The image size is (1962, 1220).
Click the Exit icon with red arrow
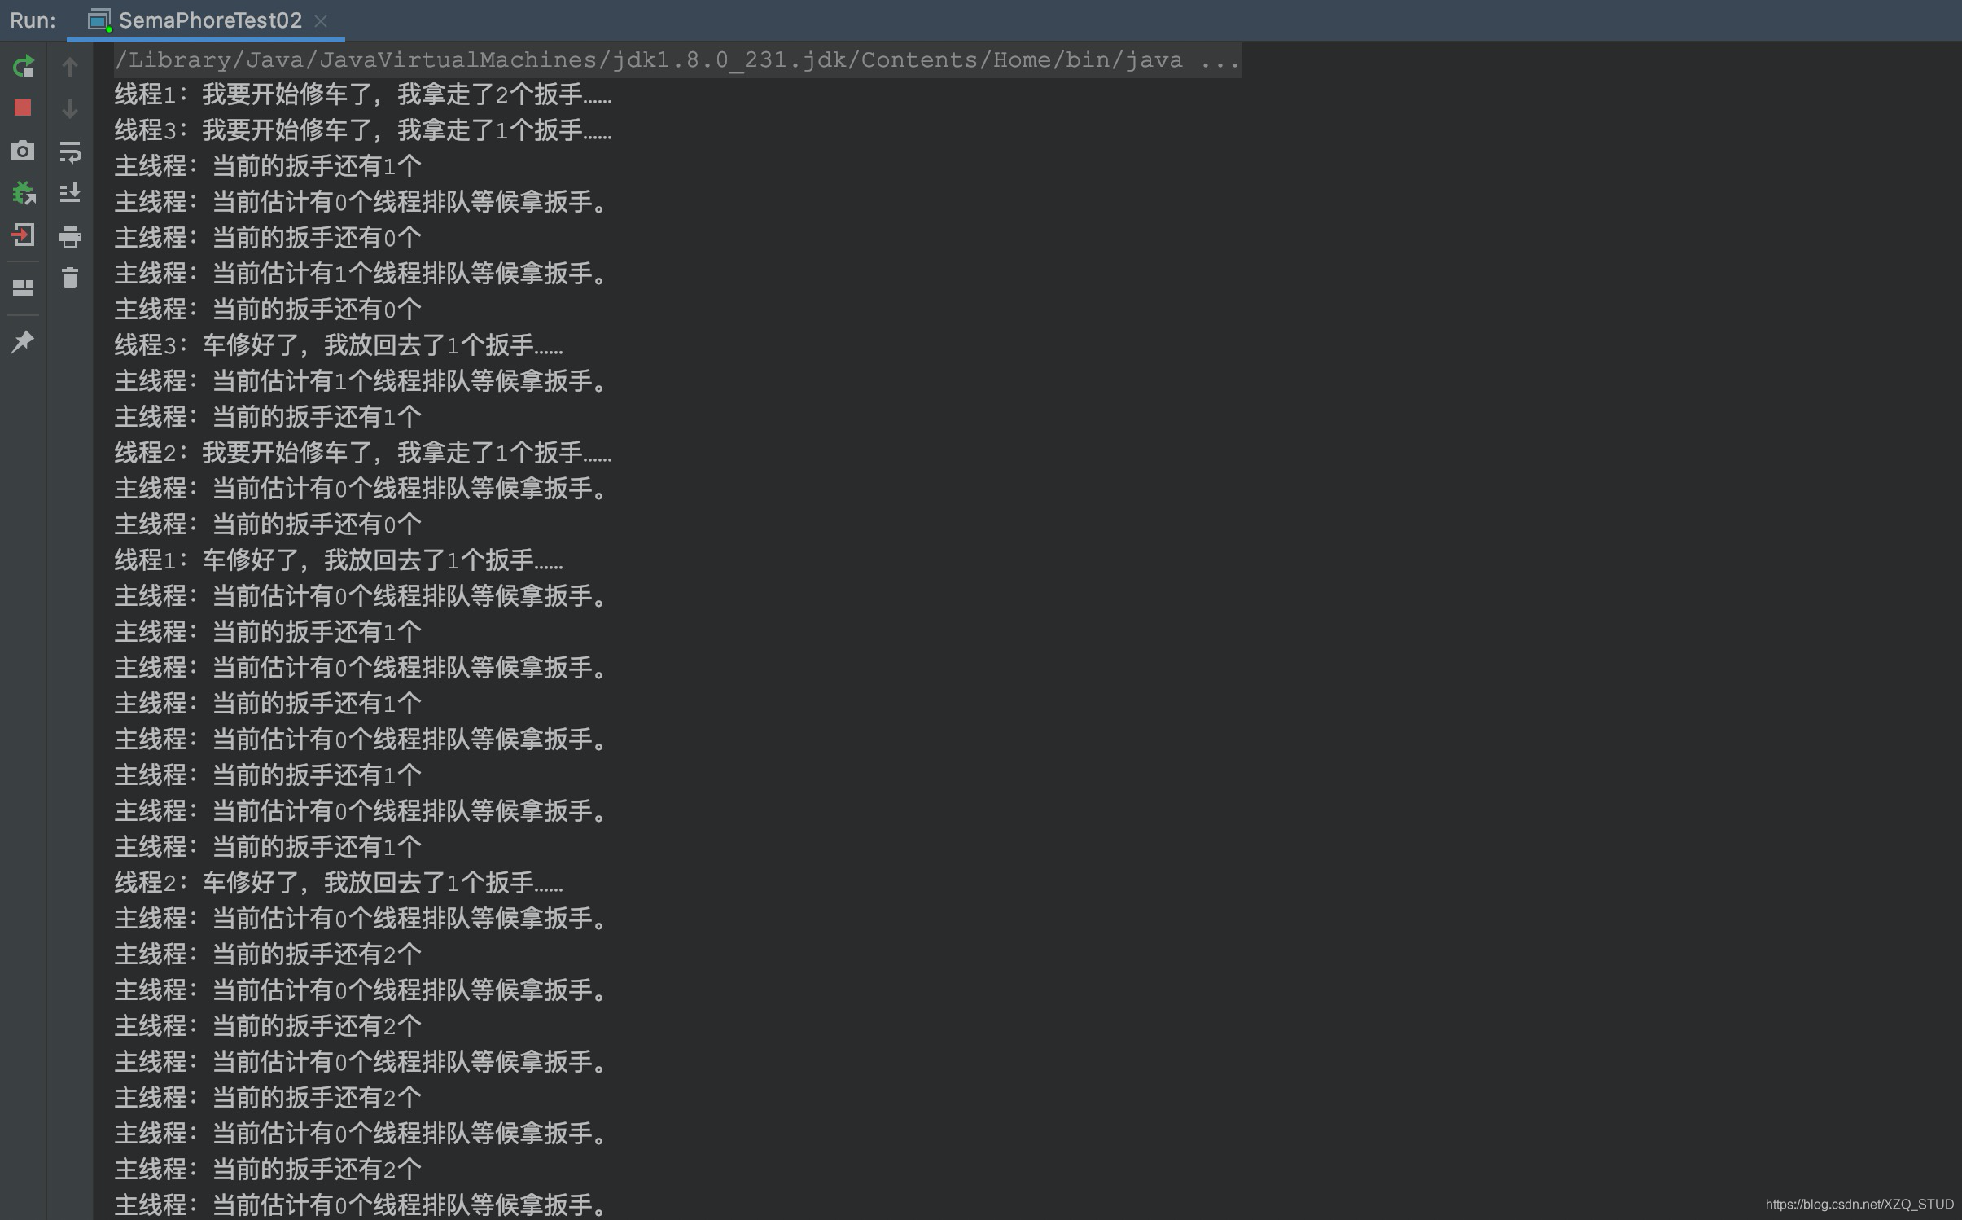click(x=23, y=235)
